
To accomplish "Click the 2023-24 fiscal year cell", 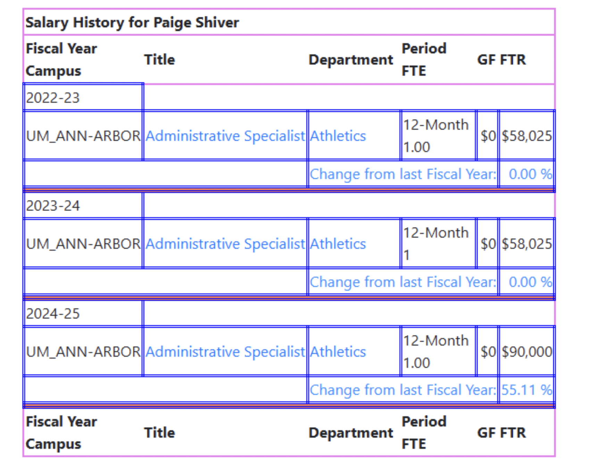I will [x=53, y=206].
